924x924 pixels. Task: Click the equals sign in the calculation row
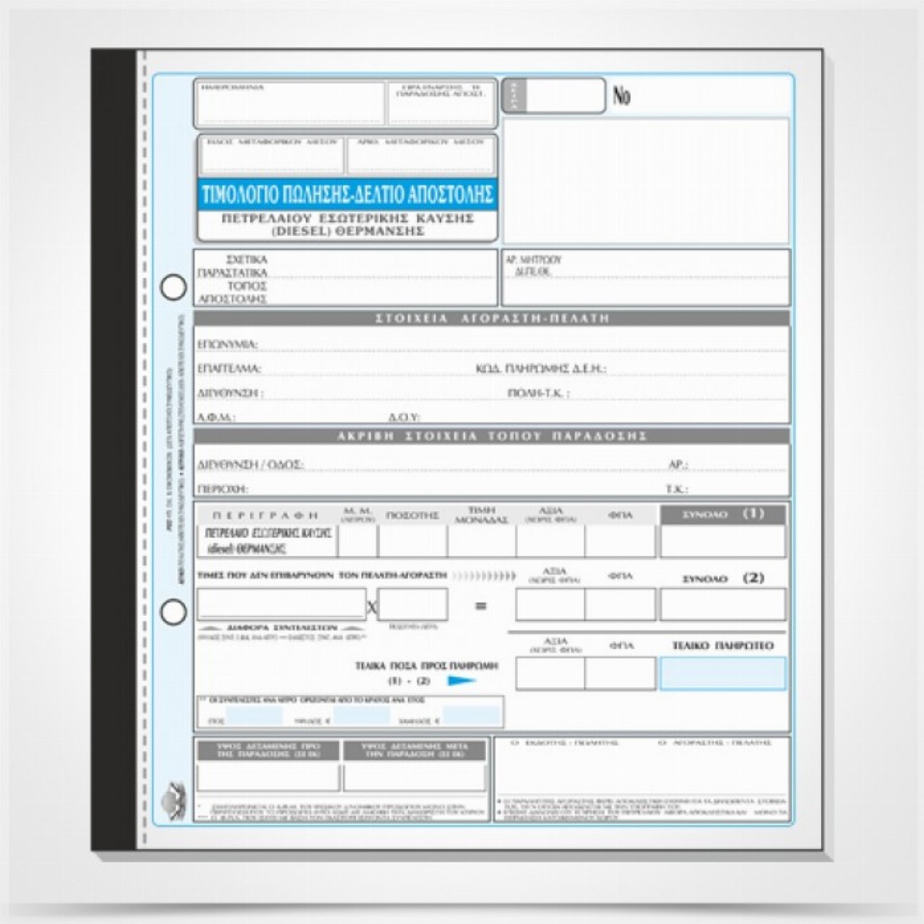[x=481, y=605]
